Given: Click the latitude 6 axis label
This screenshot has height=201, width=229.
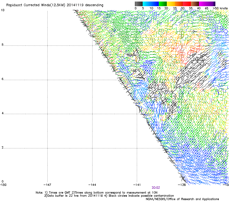Looking at the screenshot, I should click(x=2, y=79).
